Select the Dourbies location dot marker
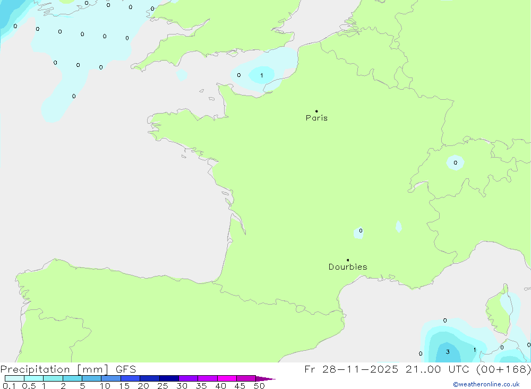 (348, 260)
